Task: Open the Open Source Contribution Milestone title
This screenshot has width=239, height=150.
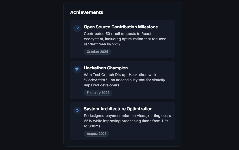Action: click(121, 27)
